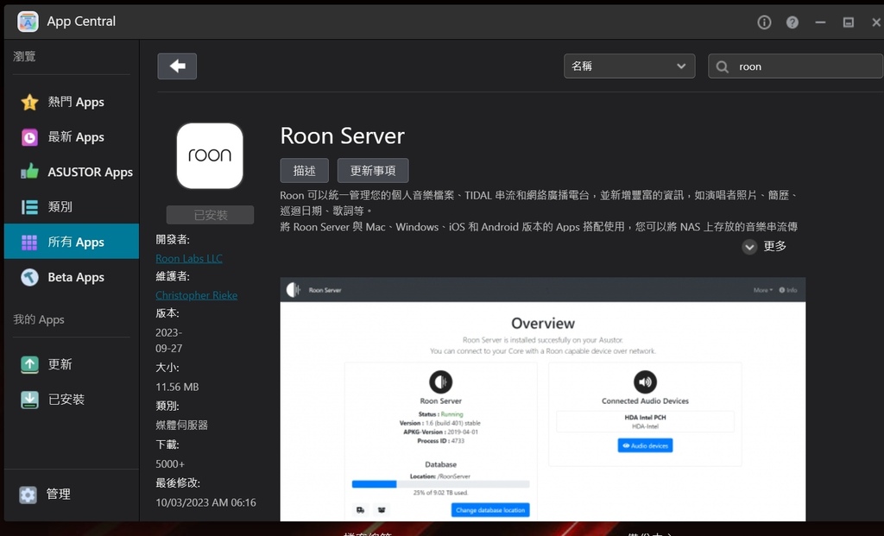The image size is (884, 536).
Task: Focus the search field containing roon
Action: pos(795,66)
